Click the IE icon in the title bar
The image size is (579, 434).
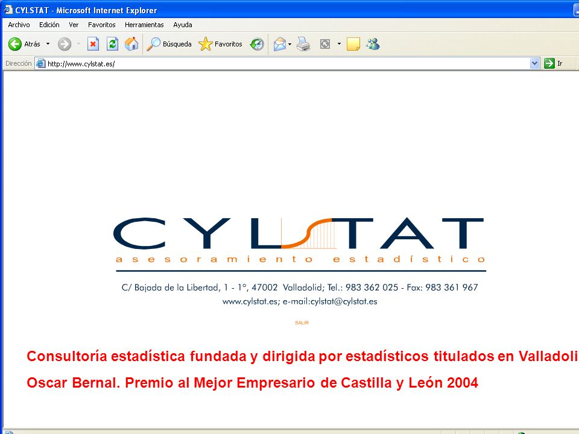coord(8,10)
